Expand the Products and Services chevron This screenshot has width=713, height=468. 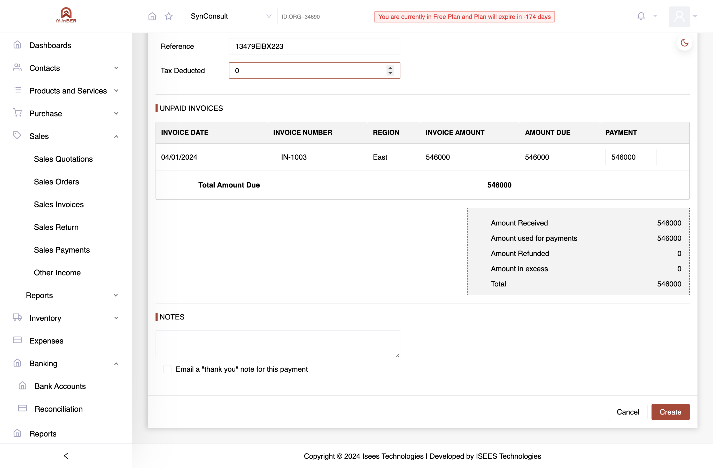click(x=116, y=91)
